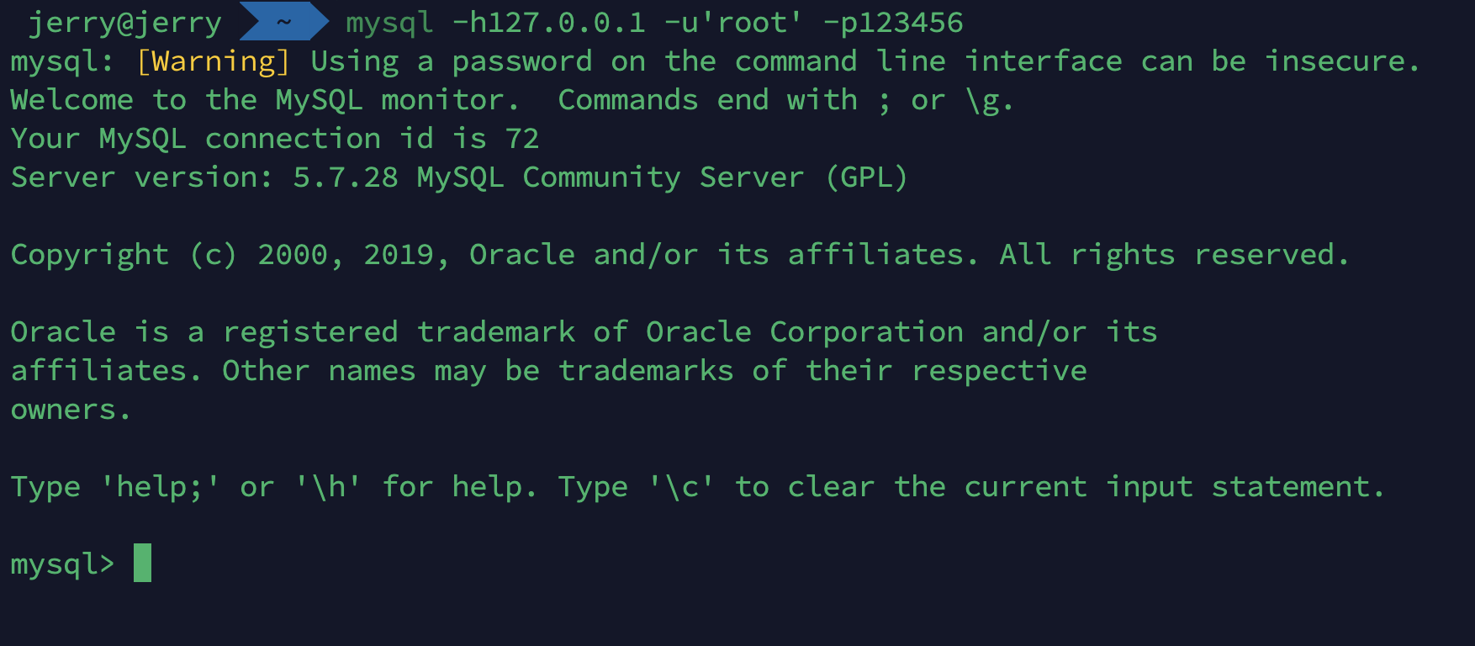
Task: Click the jerry@jerry username in the prompt
Action: click(x=125, y=23)
